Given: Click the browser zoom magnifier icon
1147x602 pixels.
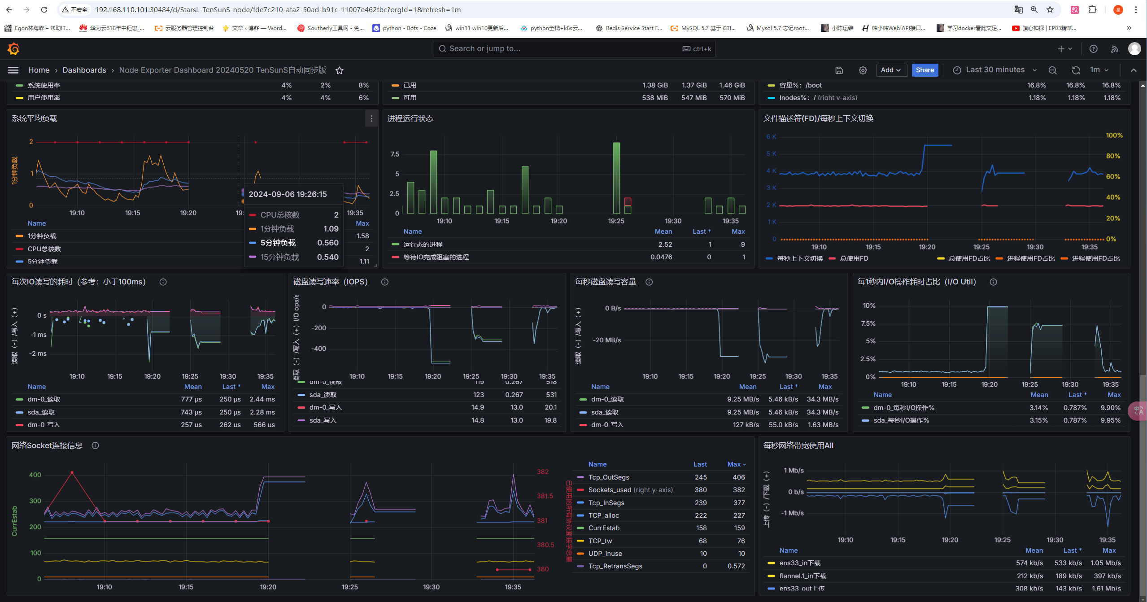Looking at the screenshot, I should click(1034, 9).
